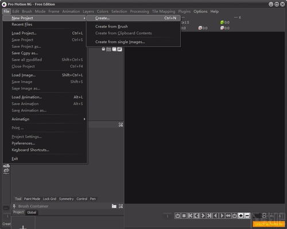
Task: Click the top icon in left tool strip
Action: (6, 166)
